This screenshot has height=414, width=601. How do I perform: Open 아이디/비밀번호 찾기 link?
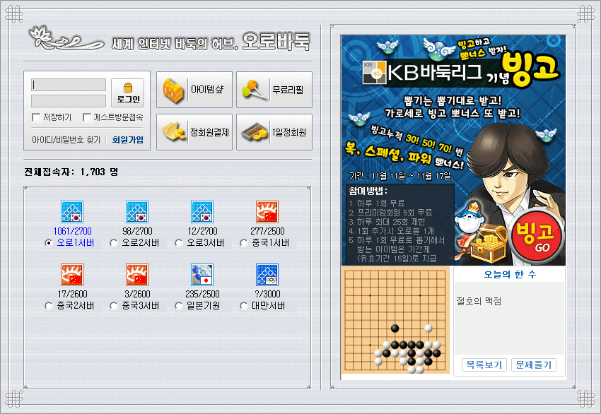[66, 140]
